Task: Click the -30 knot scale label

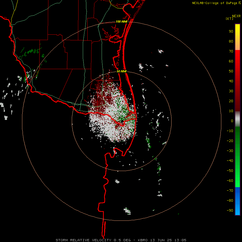Action: (x=230, y=151)
